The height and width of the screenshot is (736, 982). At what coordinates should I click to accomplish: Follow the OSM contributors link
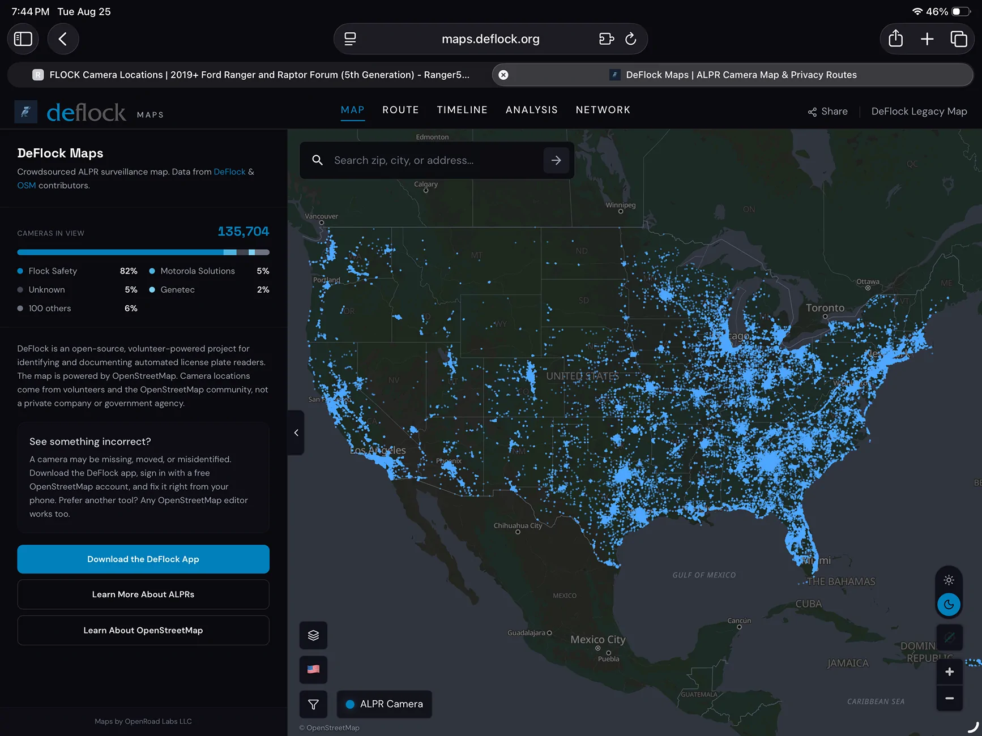27,185
